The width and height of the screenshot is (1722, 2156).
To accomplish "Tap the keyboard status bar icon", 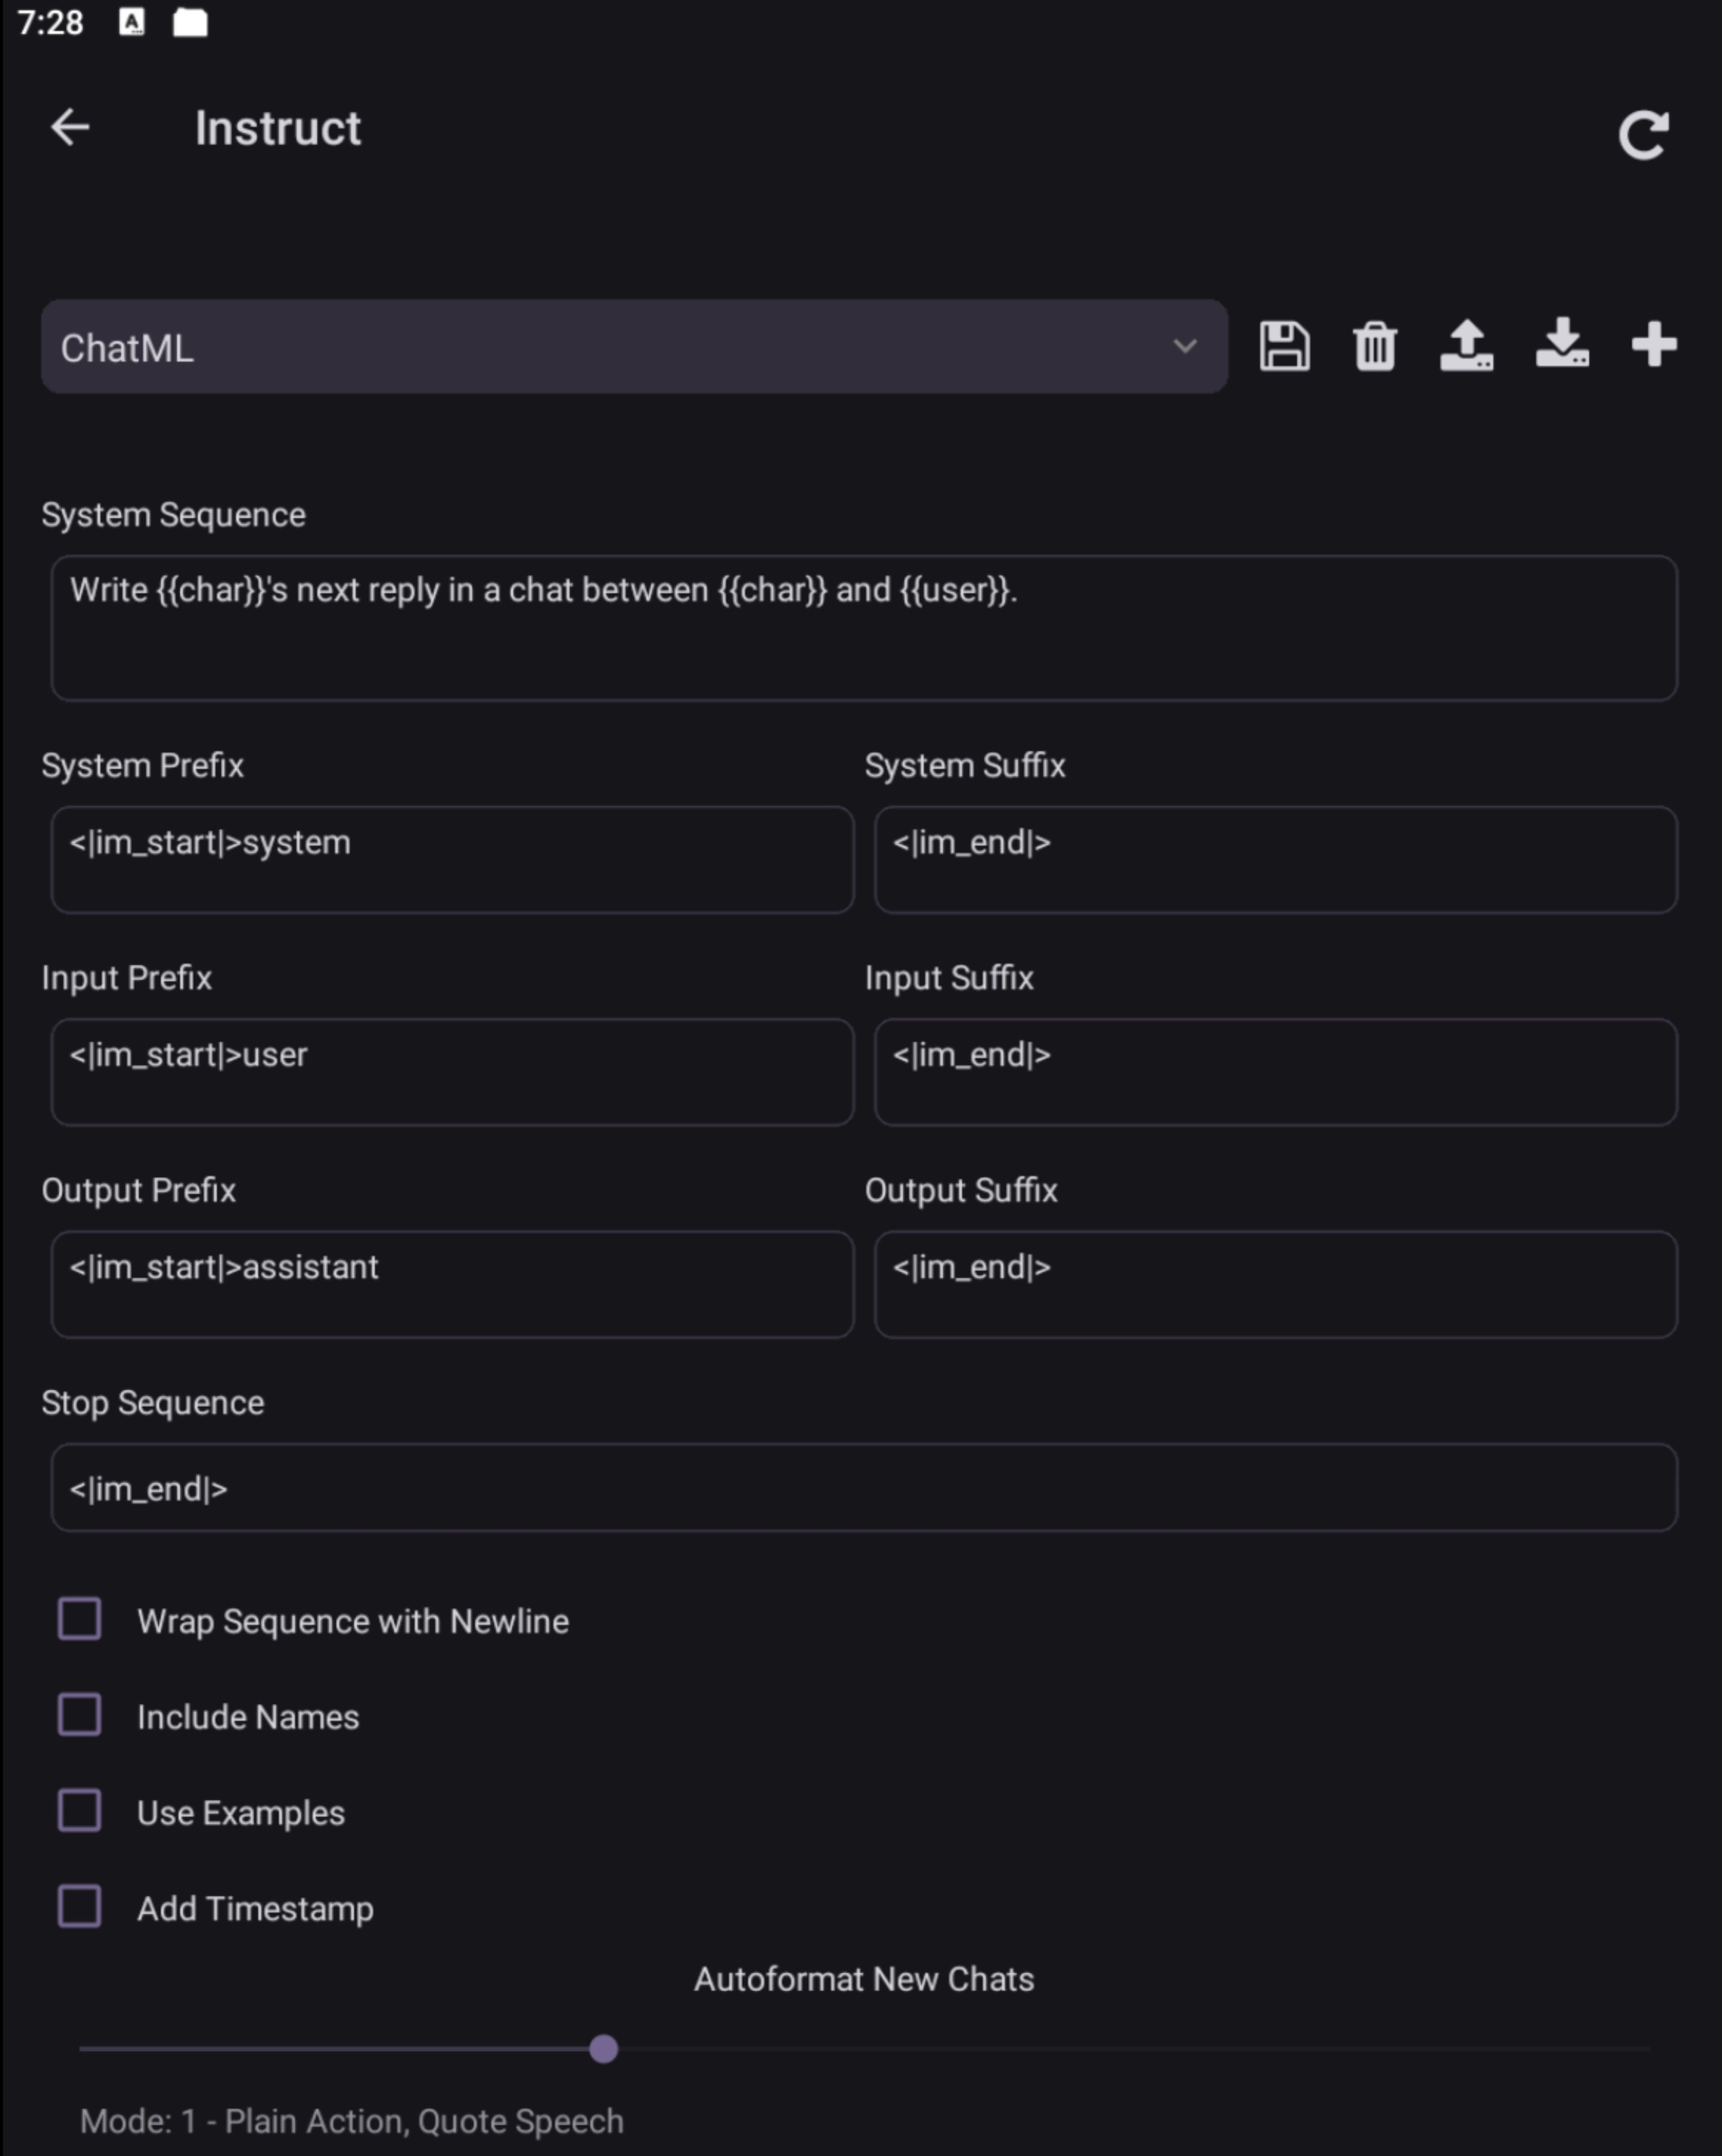I will [132, 22].
